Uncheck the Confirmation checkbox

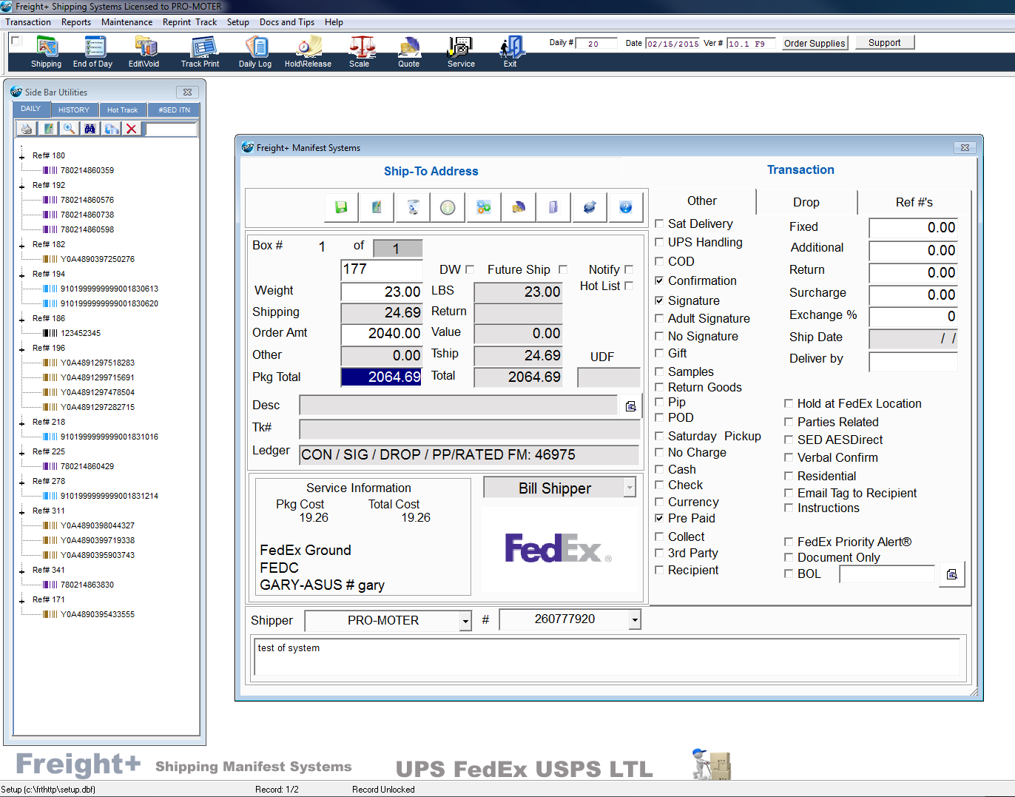(x=659, y=280)
